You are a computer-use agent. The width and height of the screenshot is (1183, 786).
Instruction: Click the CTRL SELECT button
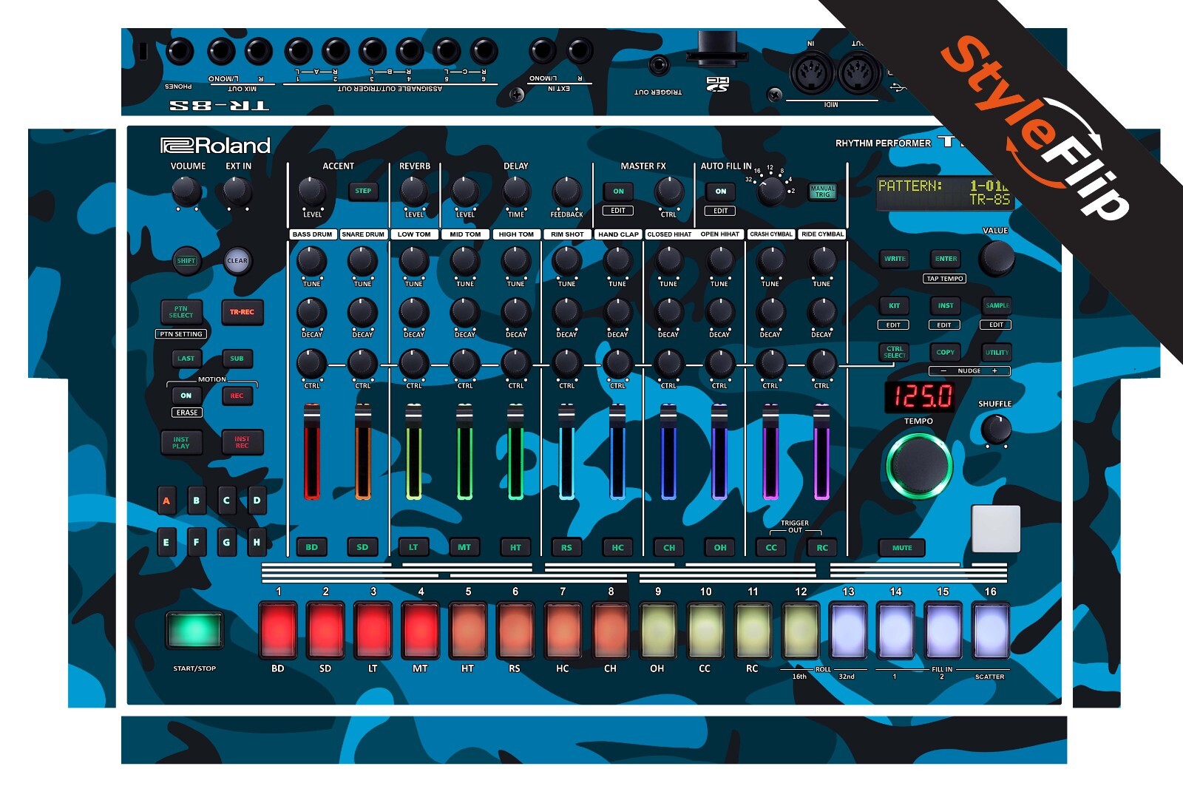click(895, 352)
